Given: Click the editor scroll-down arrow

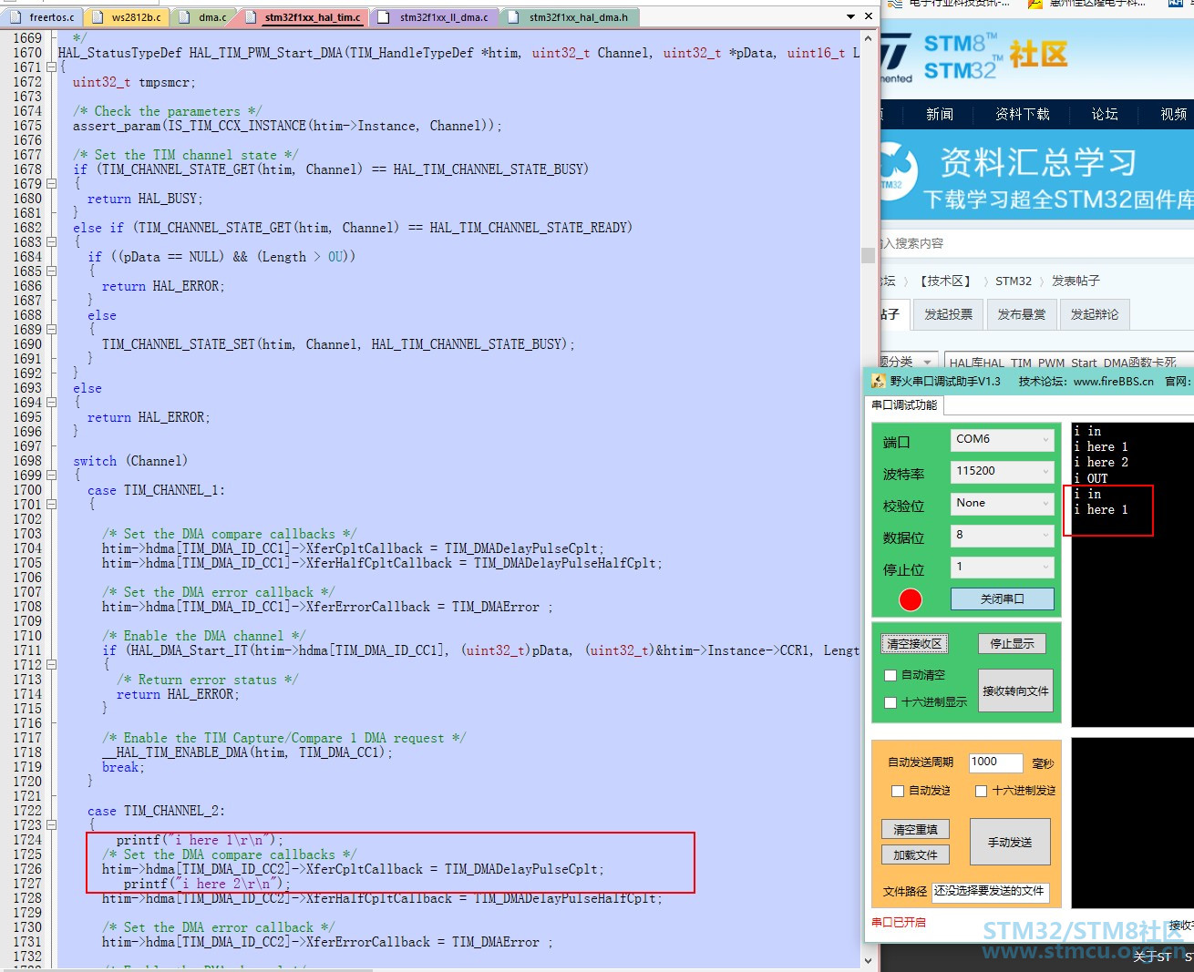Looking at the screenshot, I should 868,959.
